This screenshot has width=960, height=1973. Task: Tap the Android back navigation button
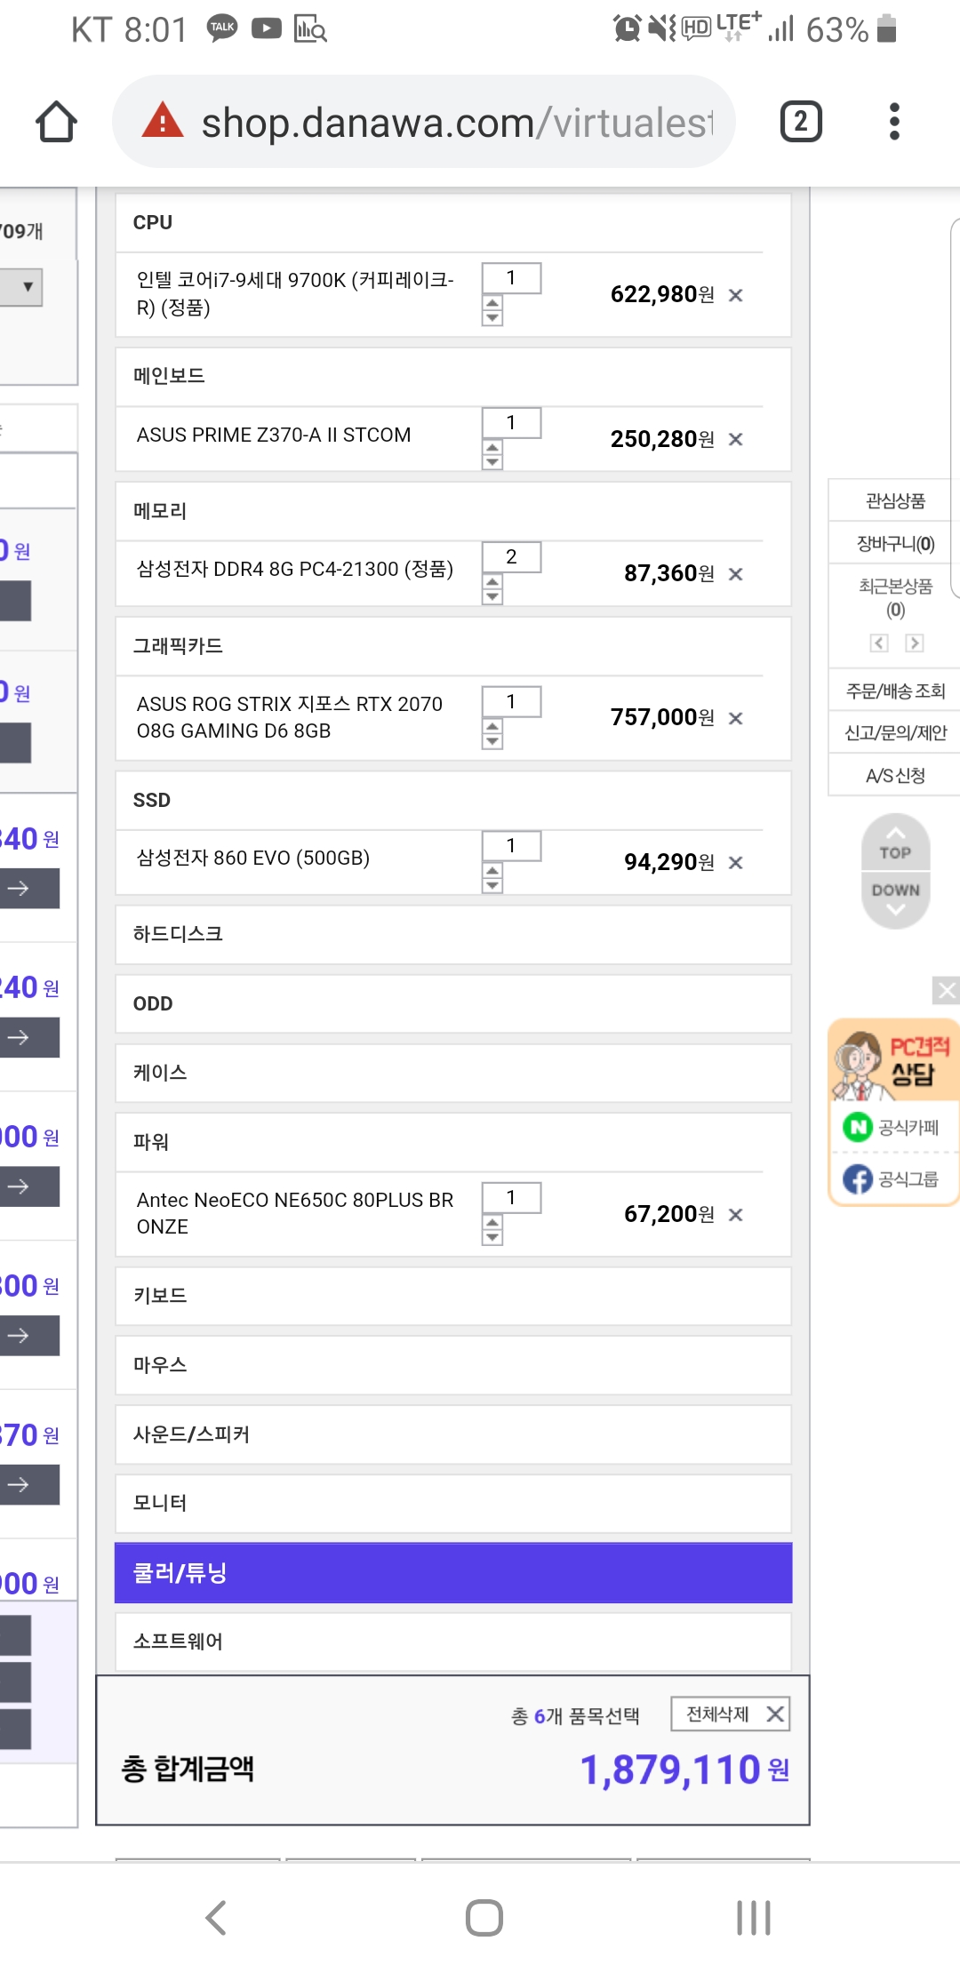216,1917
